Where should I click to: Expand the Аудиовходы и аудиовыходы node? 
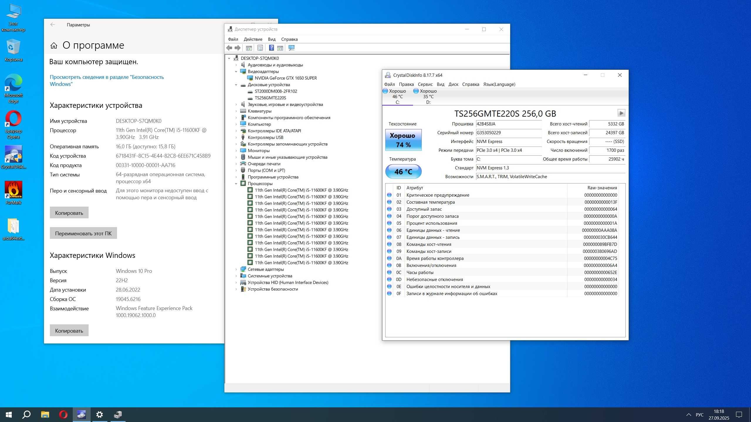(x=236, y=65)
